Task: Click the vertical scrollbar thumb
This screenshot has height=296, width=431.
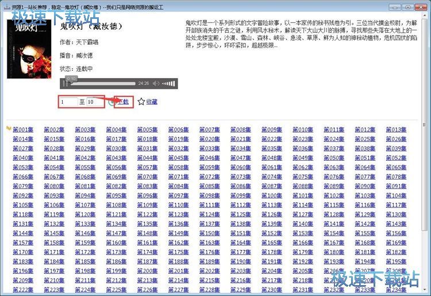Action: 424,125
